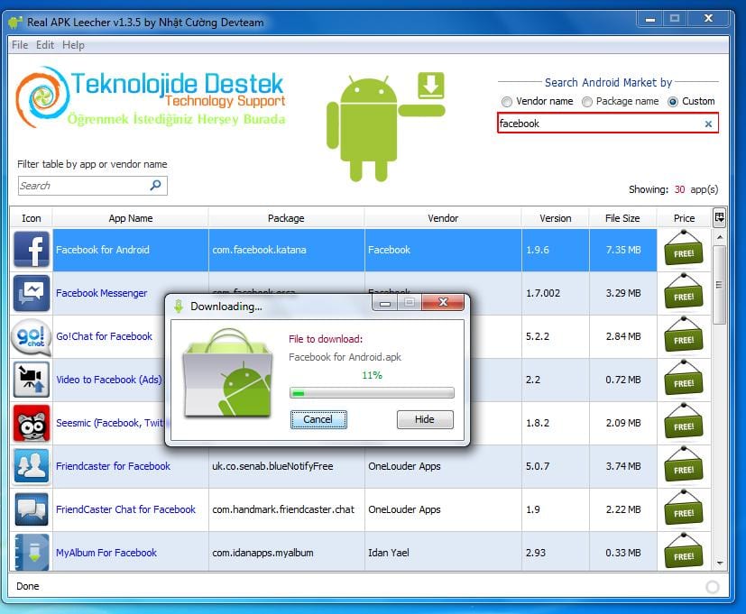Click FREE price tag for MyAlbum row
The height and width of the screenshot is (614, 746).
(x=684, y=551)
